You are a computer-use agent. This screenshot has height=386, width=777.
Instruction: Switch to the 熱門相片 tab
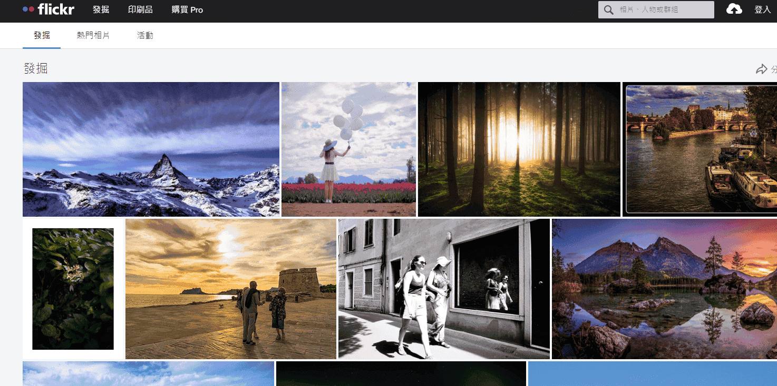(x=93, y=36)
